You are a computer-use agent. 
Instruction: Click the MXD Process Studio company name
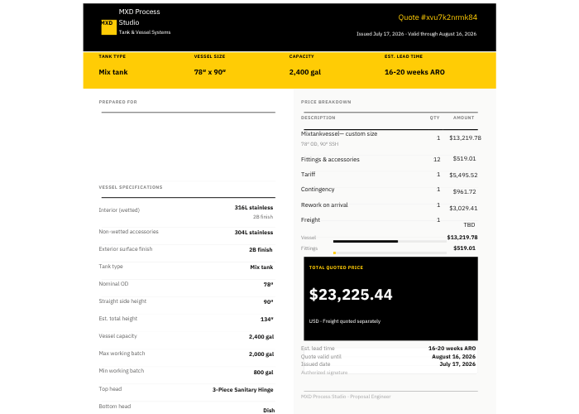tap(139, 17)
